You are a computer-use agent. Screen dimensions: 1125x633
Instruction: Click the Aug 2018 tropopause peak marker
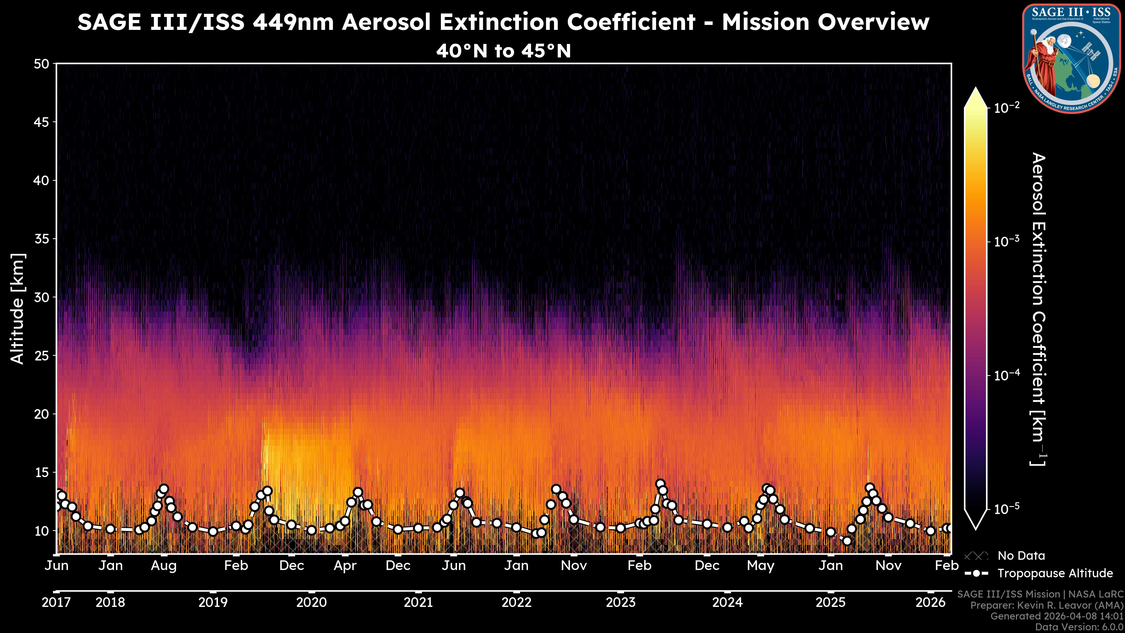pyautogui.click(x=164, y=489)
